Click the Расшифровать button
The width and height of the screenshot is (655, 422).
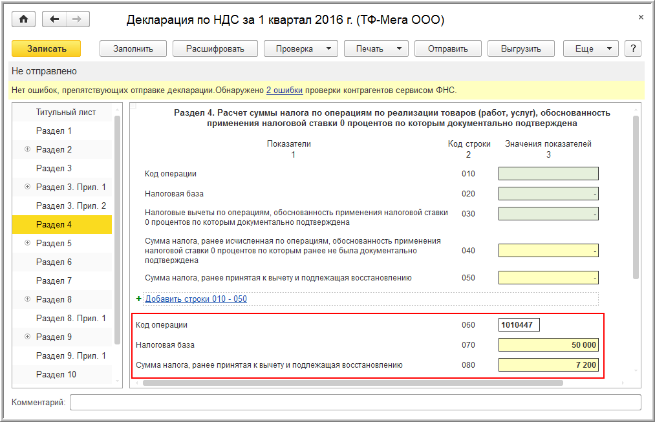[x=215, y=48]
